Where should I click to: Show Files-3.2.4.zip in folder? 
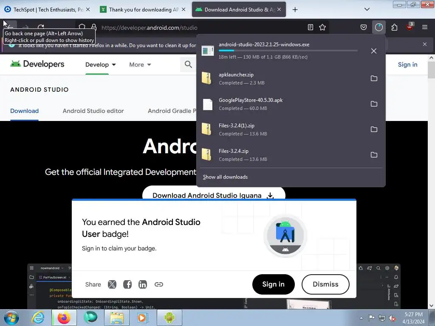pos(374,155)
